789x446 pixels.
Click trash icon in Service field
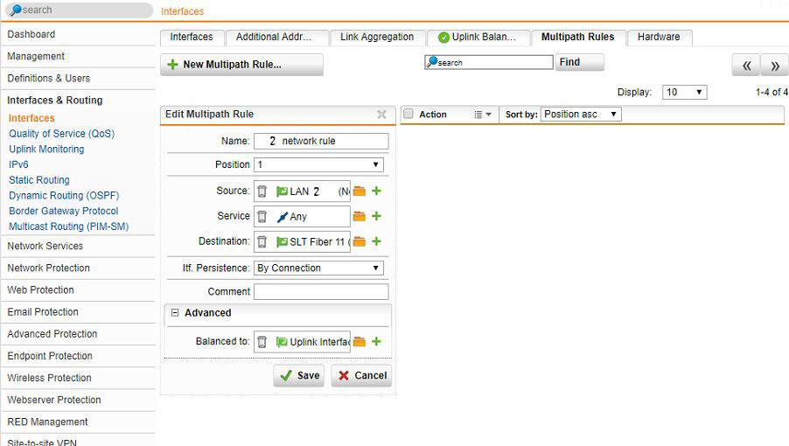(x=262, y=216)
